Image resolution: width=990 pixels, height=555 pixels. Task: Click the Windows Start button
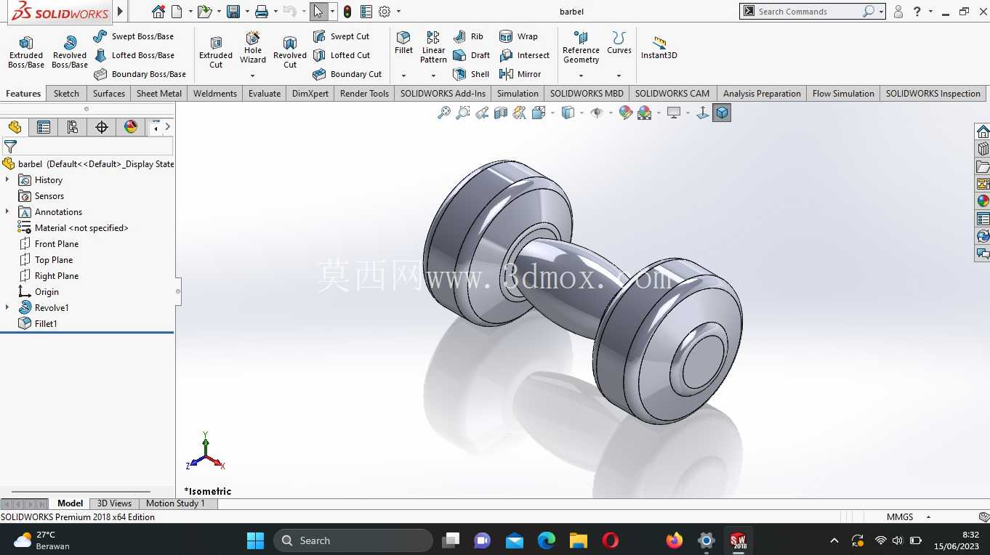[x=255, y=540]
